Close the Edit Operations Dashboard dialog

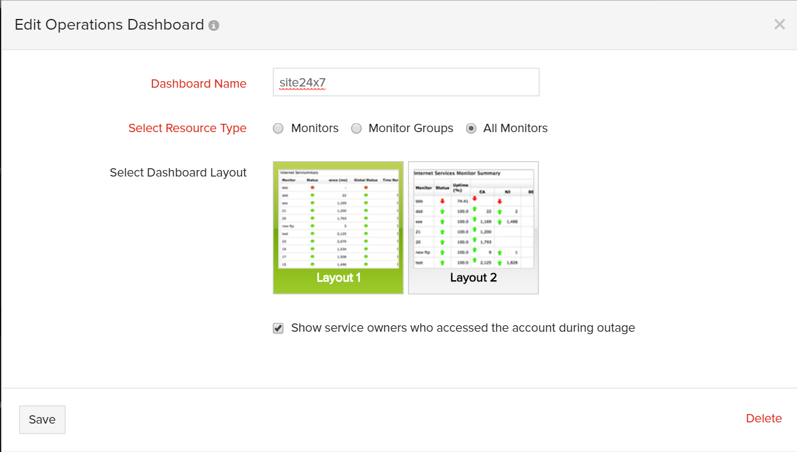tap(779, 24)
